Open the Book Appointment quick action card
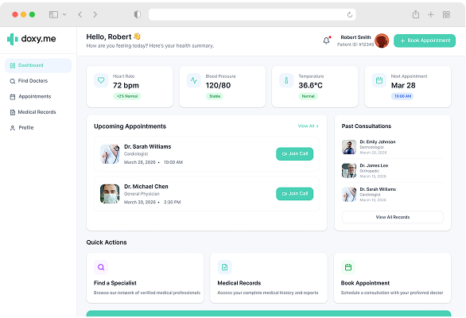Image resolution: width=466 pixels, height=318 pixels. click(x=392, y=278)
